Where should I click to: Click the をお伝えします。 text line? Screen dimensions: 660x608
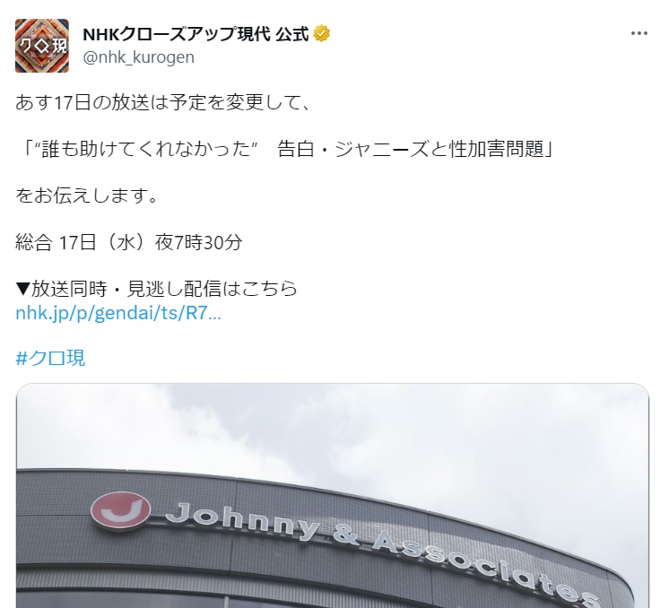coord(87,195)
